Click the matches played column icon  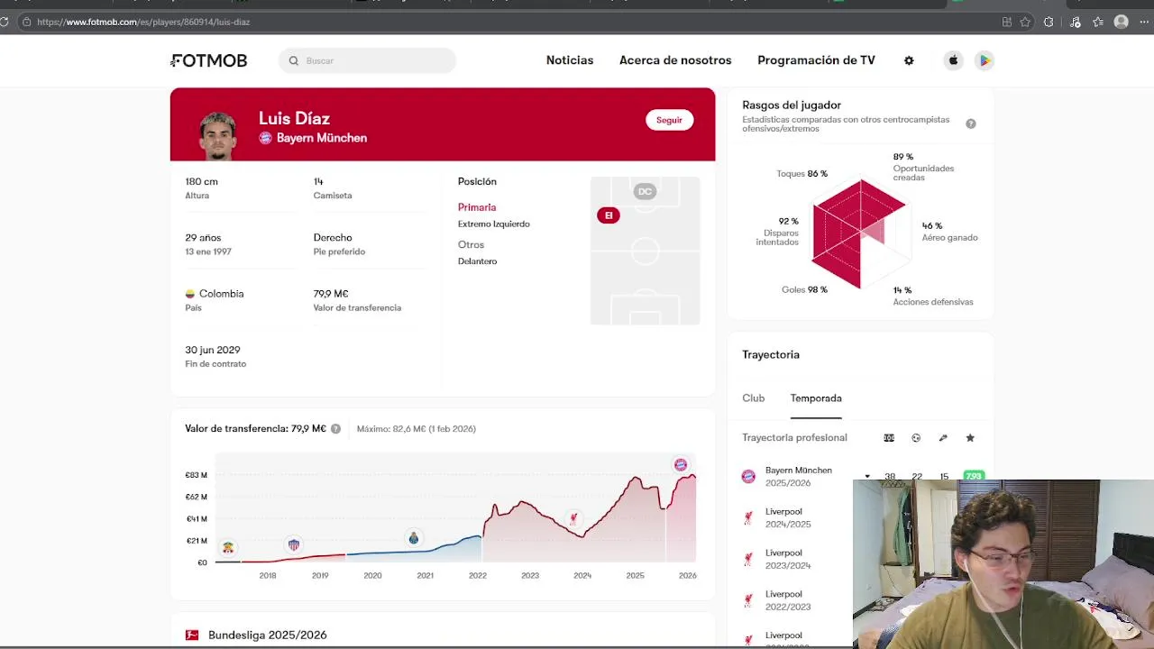click(889, 438)
